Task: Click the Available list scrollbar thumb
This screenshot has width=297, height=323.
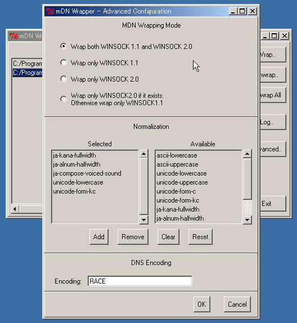Action: (x=247, y=179)
